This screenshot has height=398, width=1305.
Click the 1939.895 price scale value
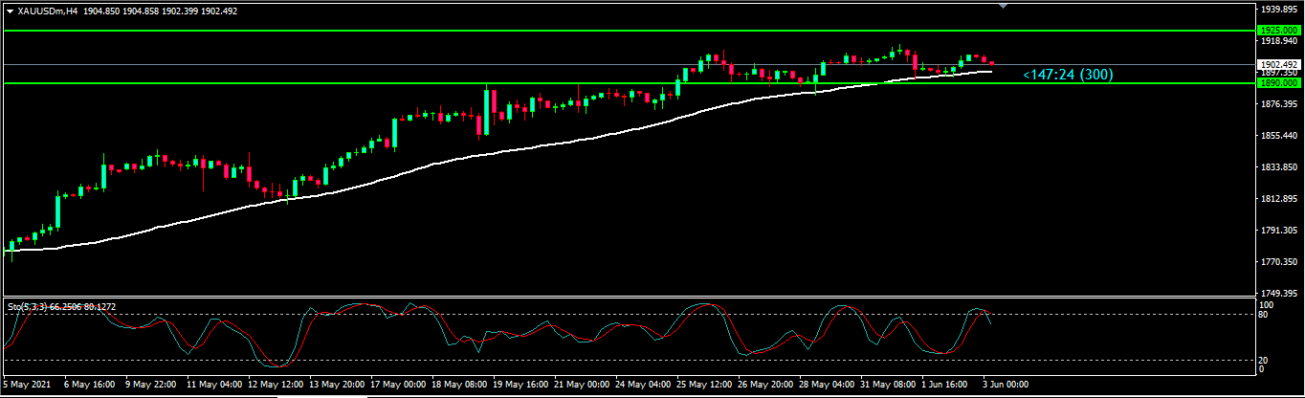(1277, 10)
